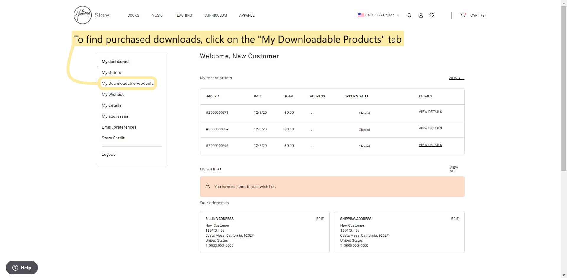Select My Downloadable Products tab
The width and height of the screenshot is (567, 278).
point(128,83)
